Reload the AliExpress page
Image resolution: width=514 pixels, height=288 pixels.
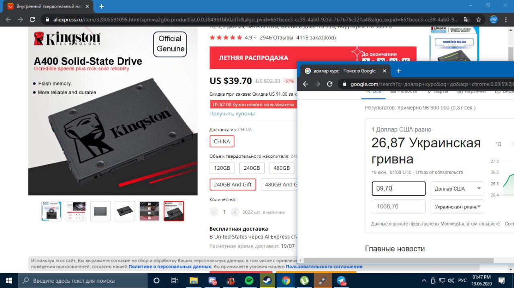coord(33,19)
